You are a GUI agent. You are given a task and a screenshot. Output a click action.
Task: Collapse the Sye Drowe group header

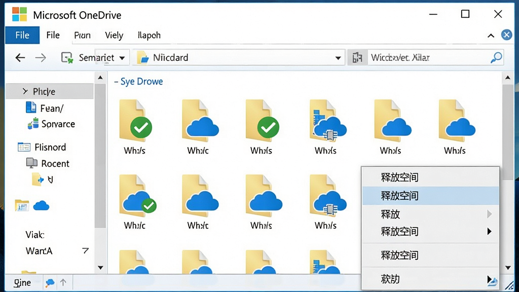point(116,82)
